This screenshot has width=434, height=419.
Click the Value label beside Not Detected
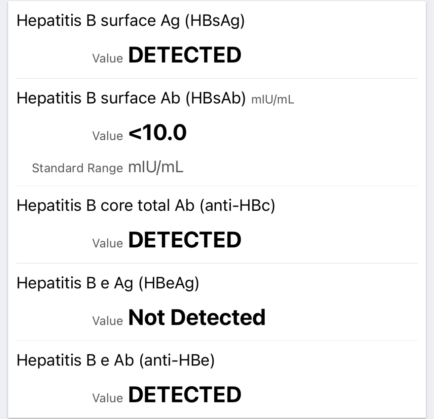pos(108,321)
